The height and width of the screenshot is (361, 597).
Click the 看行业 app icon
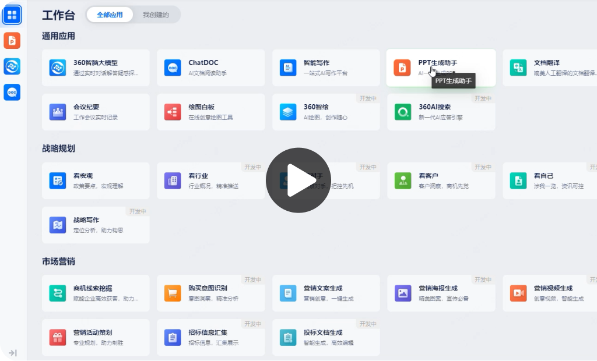click(x=173, y=180)
